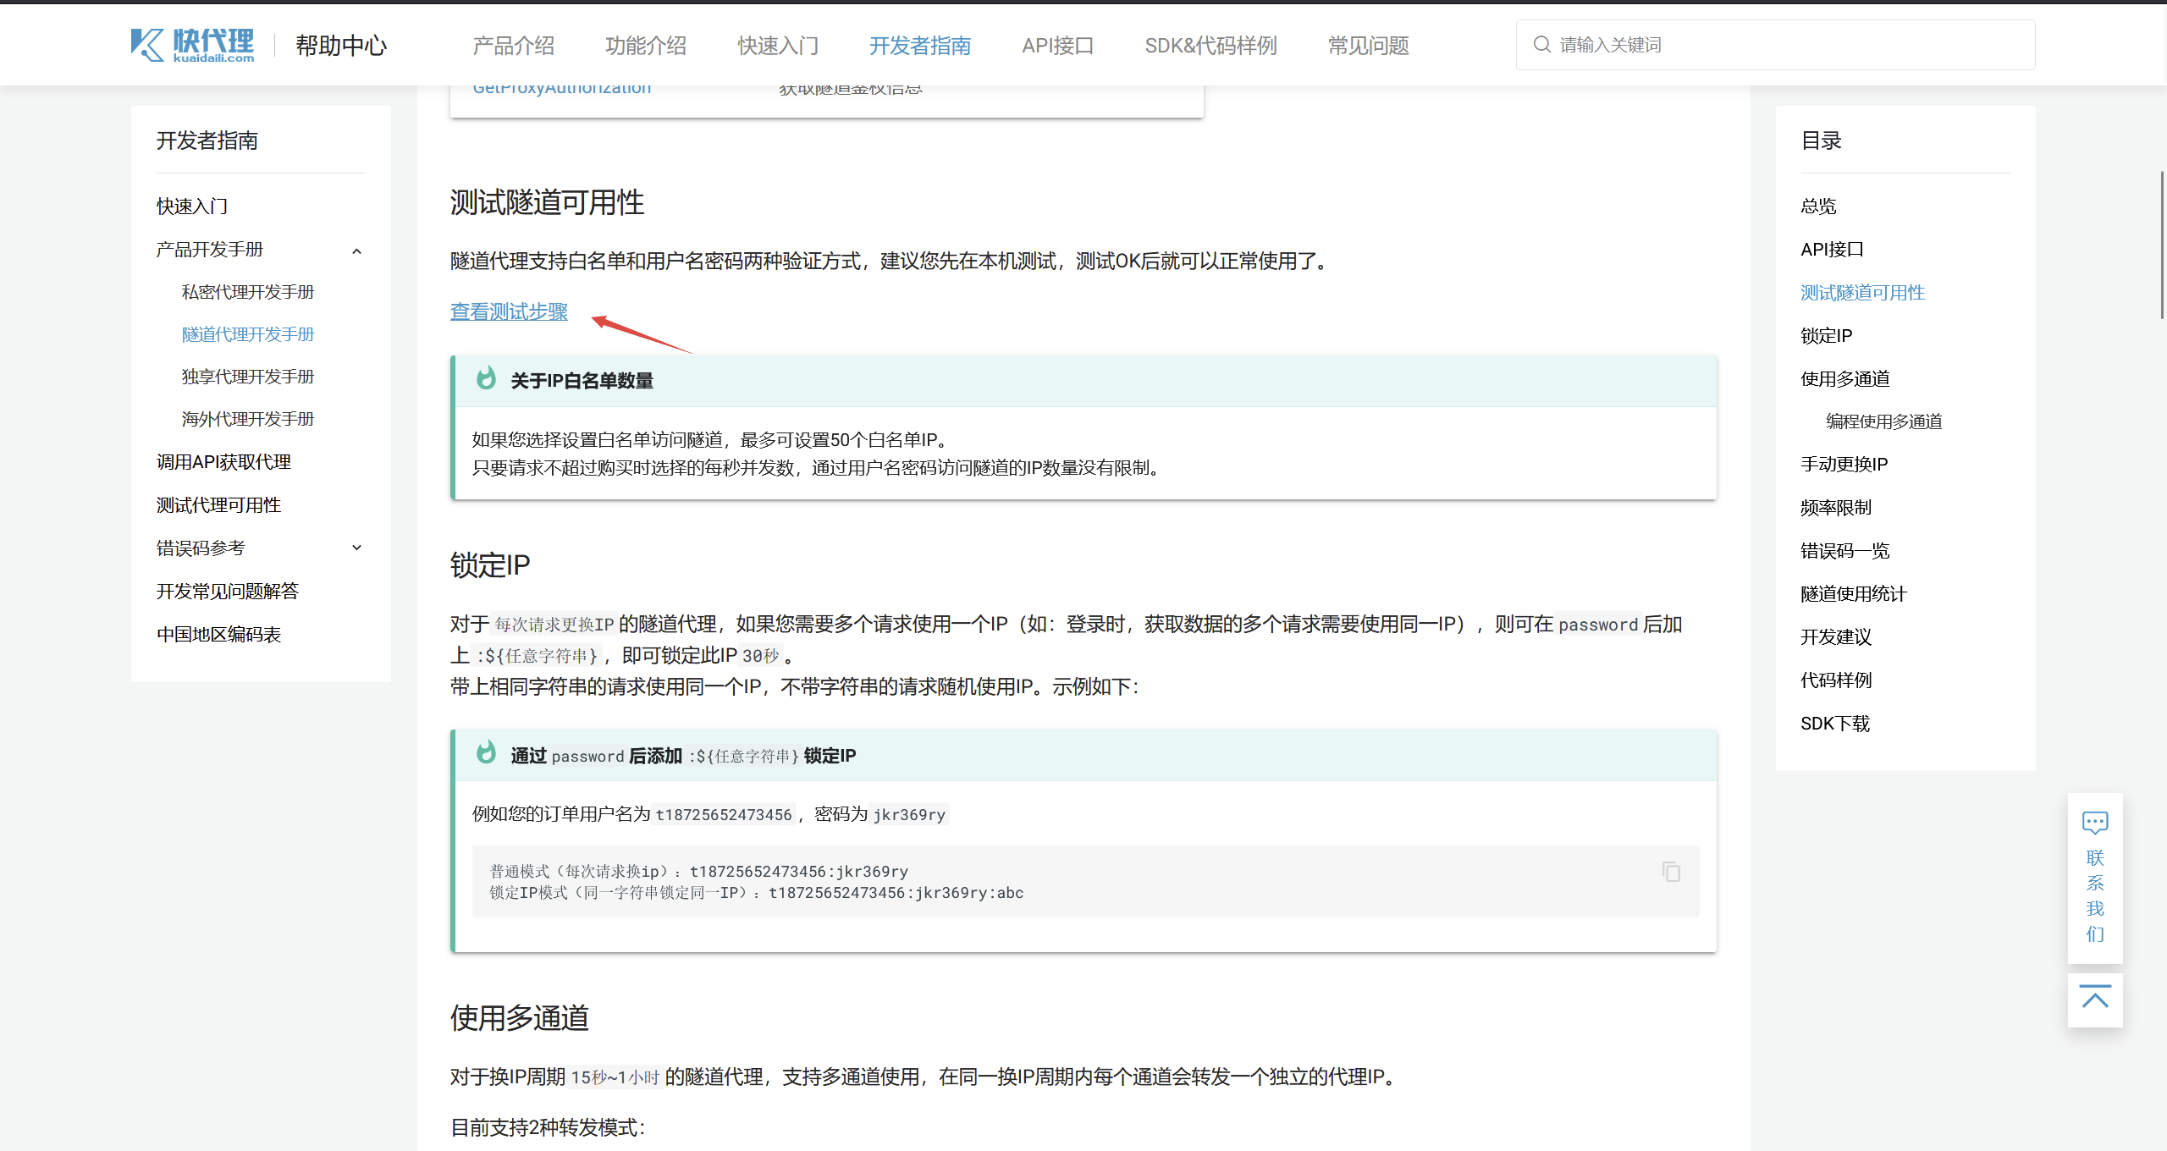Open the 功能介绍 nav tab

(646, 45)
